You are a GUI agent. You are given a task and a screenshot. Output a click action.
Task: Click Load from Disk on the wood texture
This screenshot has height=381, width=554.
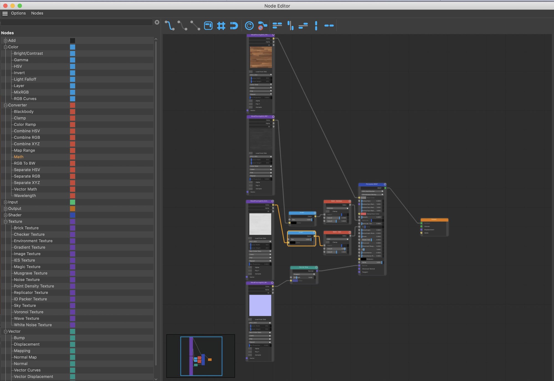coord(261,72)
